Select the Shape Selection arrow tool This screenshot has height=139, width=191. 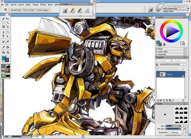tap(8, 36)
